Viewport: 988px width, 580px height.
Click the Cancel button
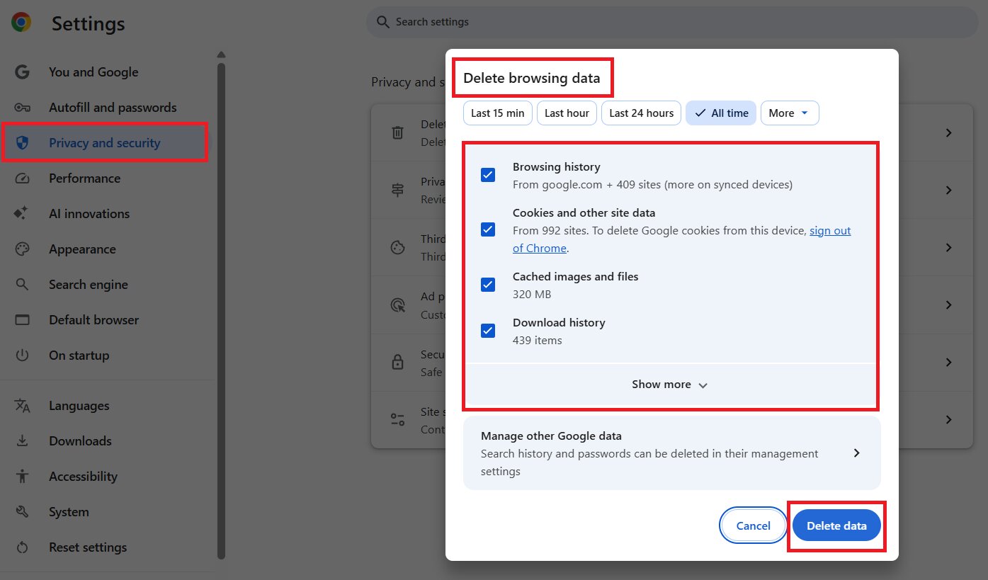[754, 526]
